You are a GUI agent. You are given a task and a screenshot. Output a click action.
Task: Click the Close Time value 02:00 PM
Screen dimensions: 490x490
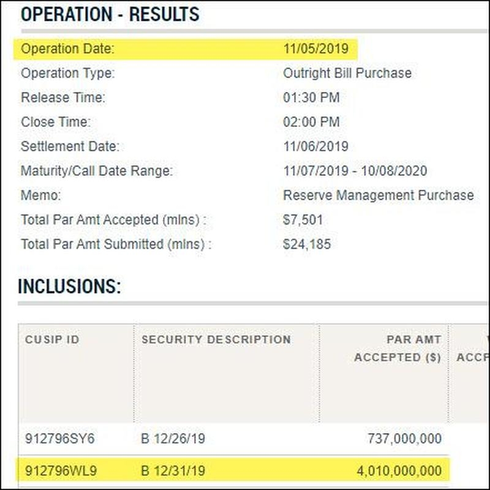311,123
